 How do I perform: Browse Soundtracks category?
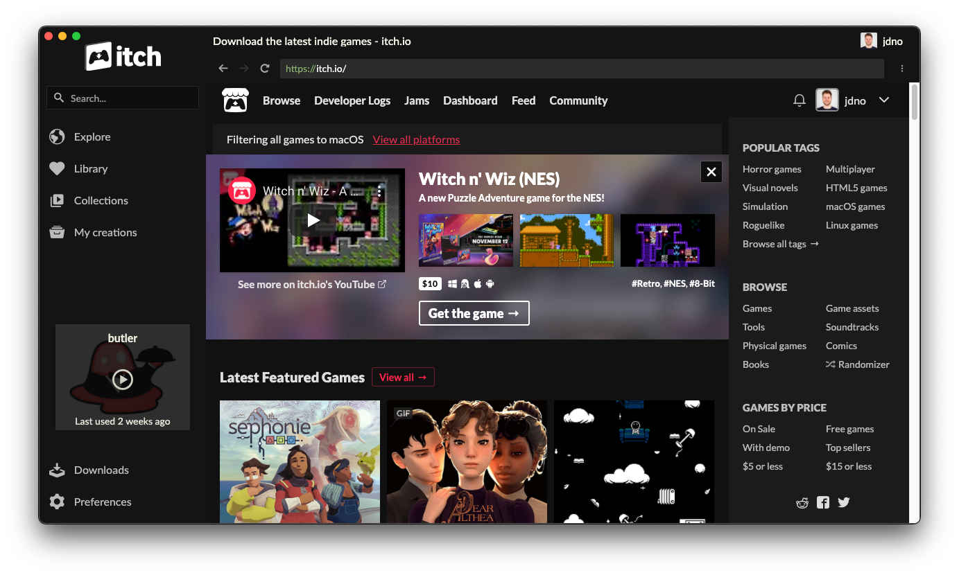point(852,327)
